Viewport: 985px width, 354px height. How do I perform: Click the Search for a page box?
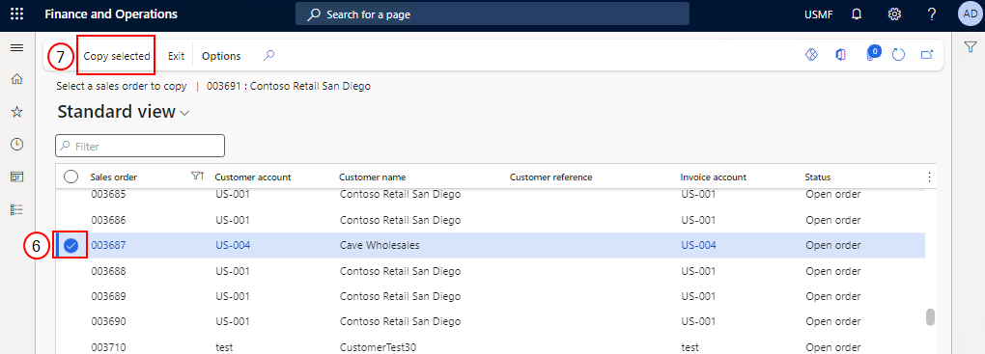[x=492, y=14]
